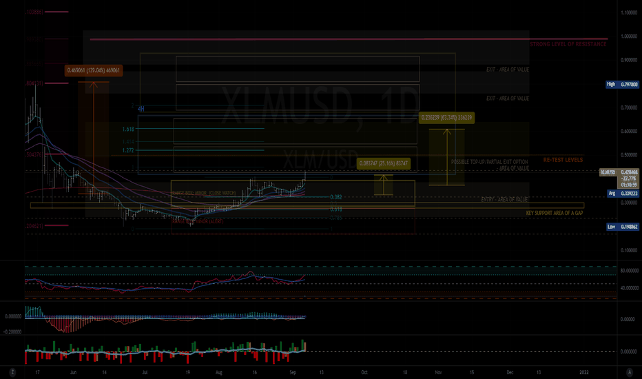Image resolution: width=642 pixels, height=379 pixels.
Task: Select the lower EXIT - AREA OF VALUE label
Action: pyautogui.click(x=508, y=99)
